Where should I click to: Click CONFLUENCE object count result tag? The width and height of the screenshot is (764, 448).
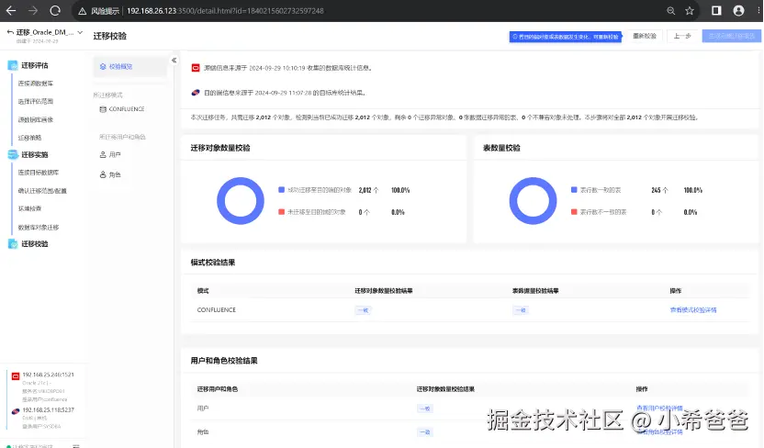[x=363, y=310]
